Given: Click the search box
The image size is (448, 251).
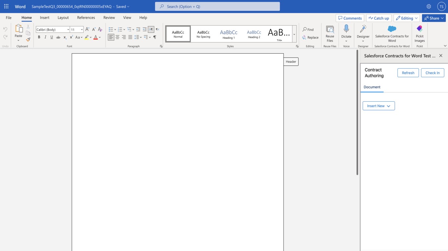Looking at the screenshot, I should (x=217, y=7).
